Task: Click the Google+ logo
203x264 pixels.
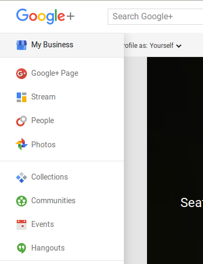Action: point(45,16)
